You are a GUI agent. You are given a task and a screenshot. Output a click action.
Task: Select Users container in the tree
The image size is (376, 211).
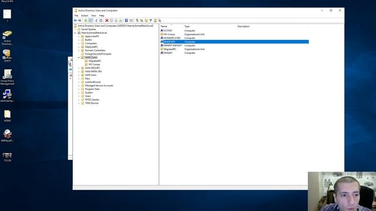(x=88, y=96)
